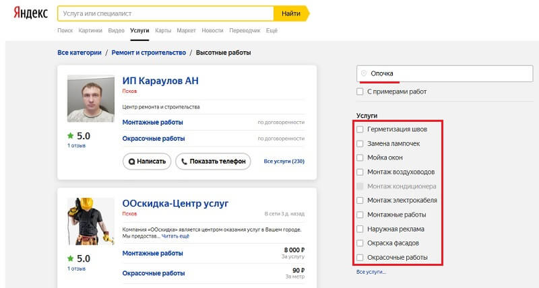
Task: Open Окрасочные работы priced 90 ₽
Action: (x=154, y=273)
